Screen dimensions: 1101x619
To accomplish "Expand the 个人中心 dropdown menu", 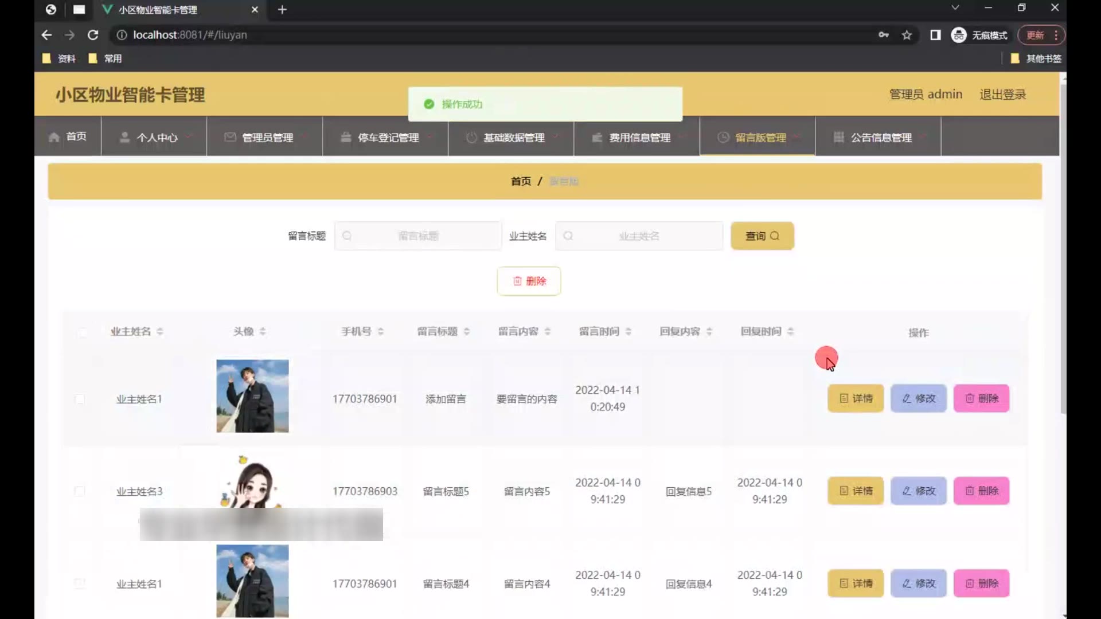I will click(156, 137).
